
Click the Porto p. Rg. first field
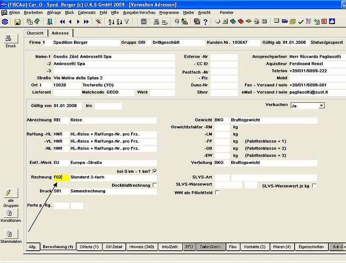[x=62, y=206]
